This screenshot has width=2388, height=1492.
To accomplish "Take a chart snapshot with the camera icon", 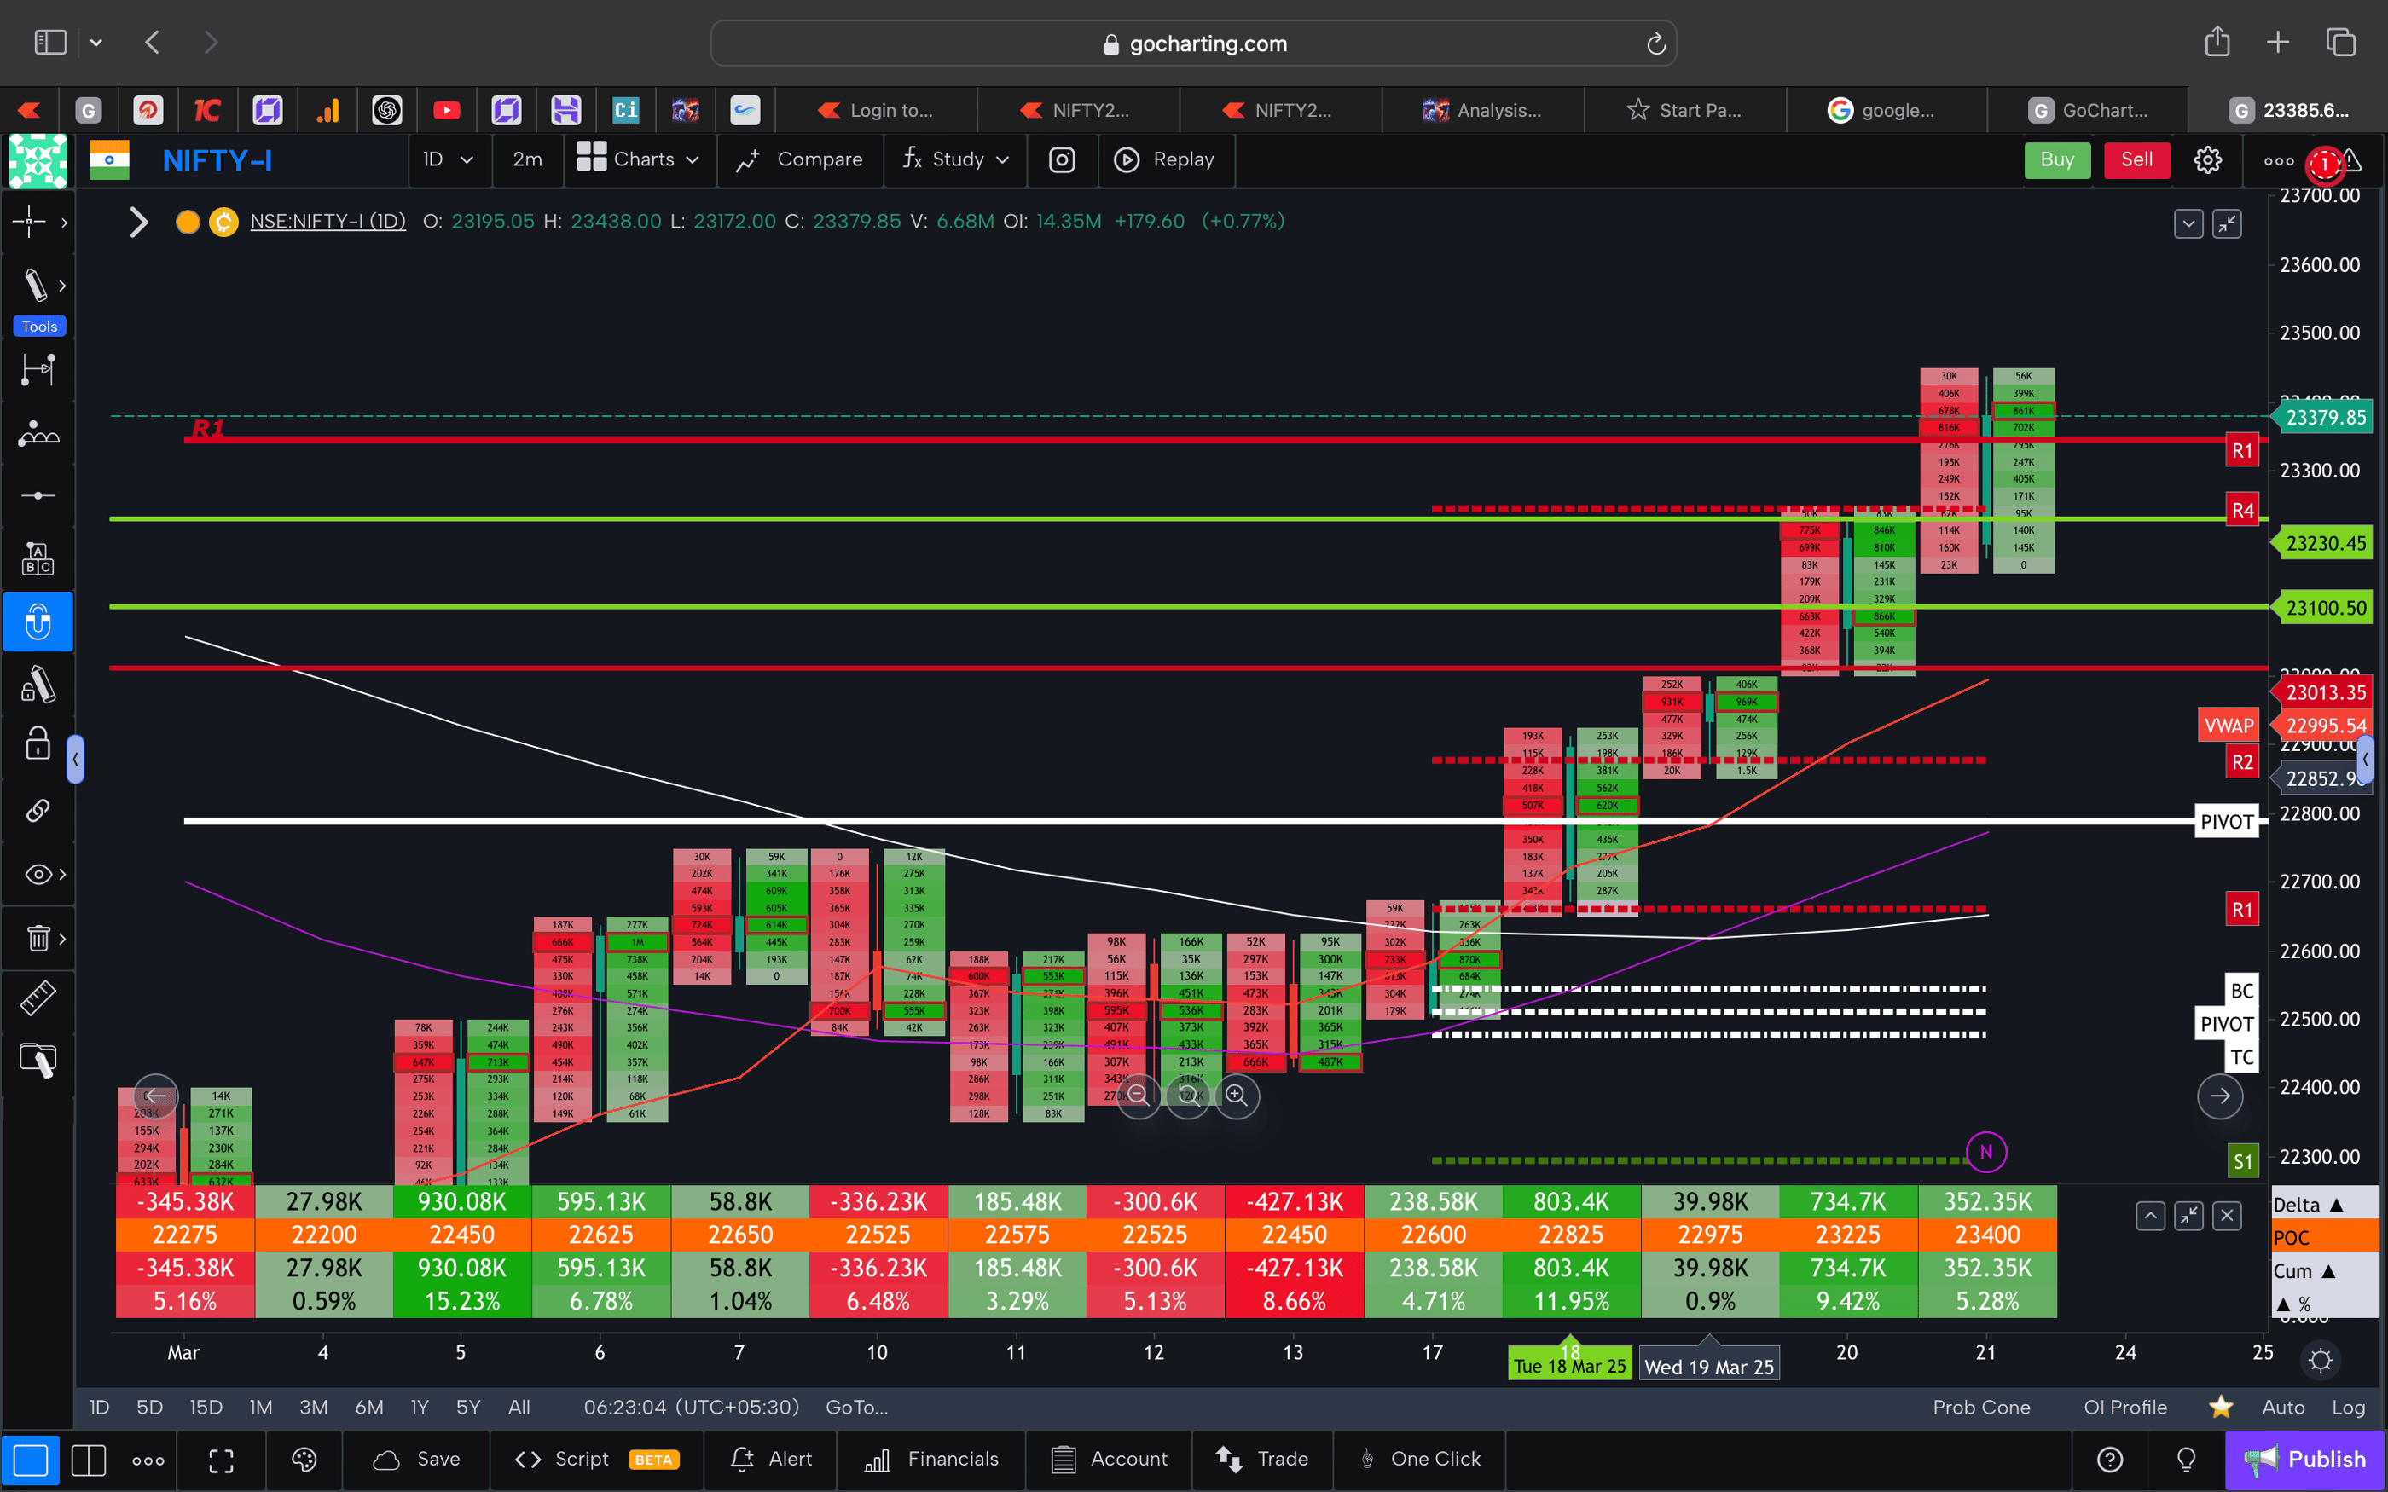I will (1062, 159).
